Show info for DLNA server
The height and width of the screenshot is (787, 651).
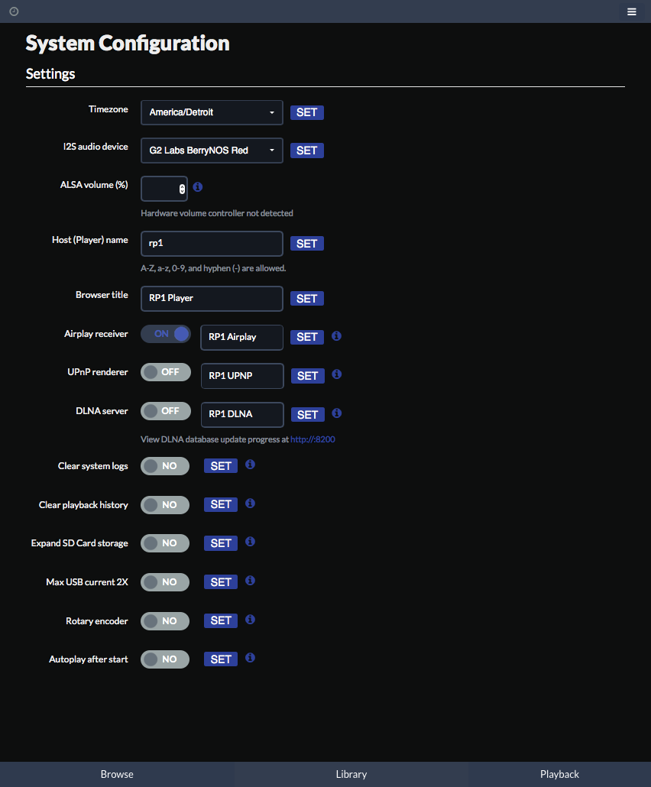click(x=337, y=413)
